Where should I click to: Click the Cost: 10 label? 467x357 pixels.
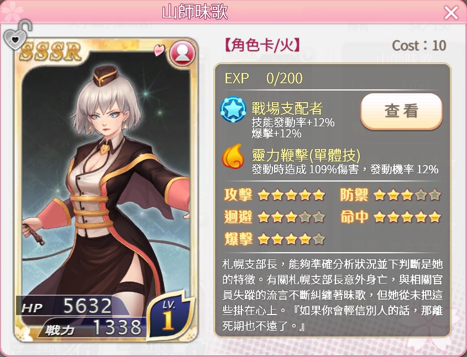point(419,45)
